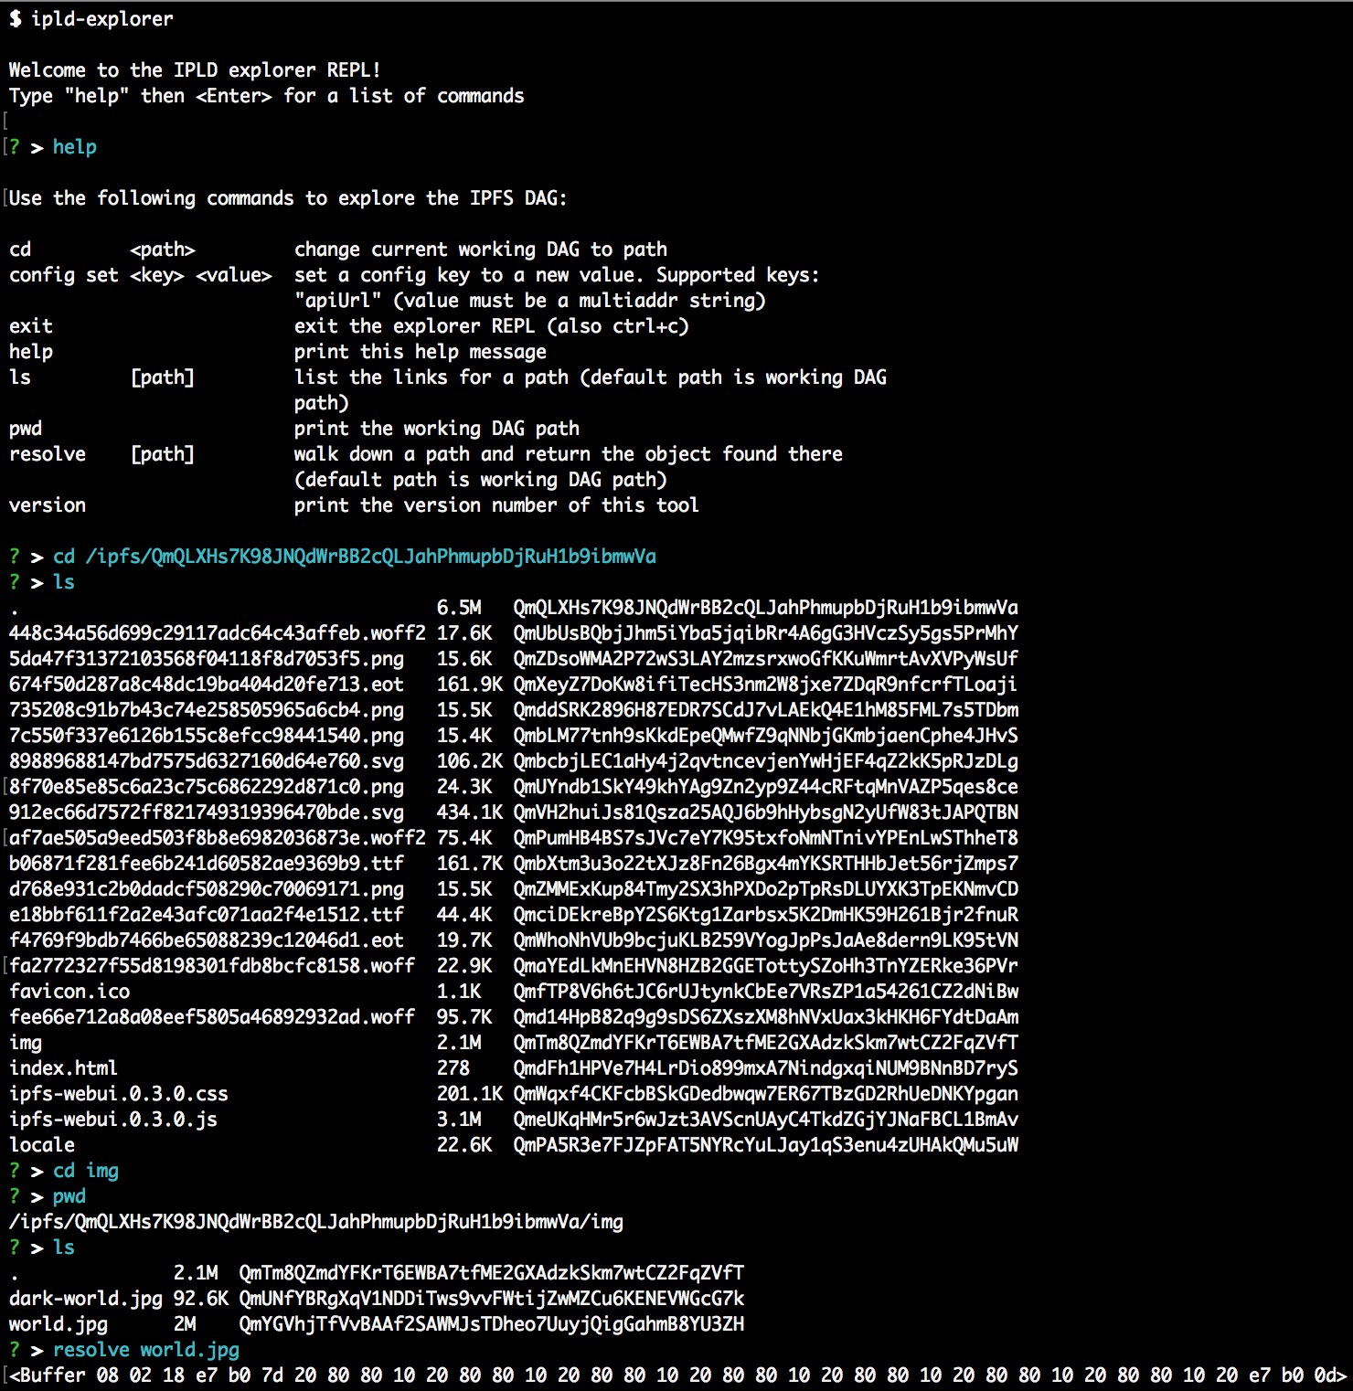This screenshot has width=1353, height=1391.
Task: Select the 'resolve world.jpg' command
Action: [x=146, y=1350]
